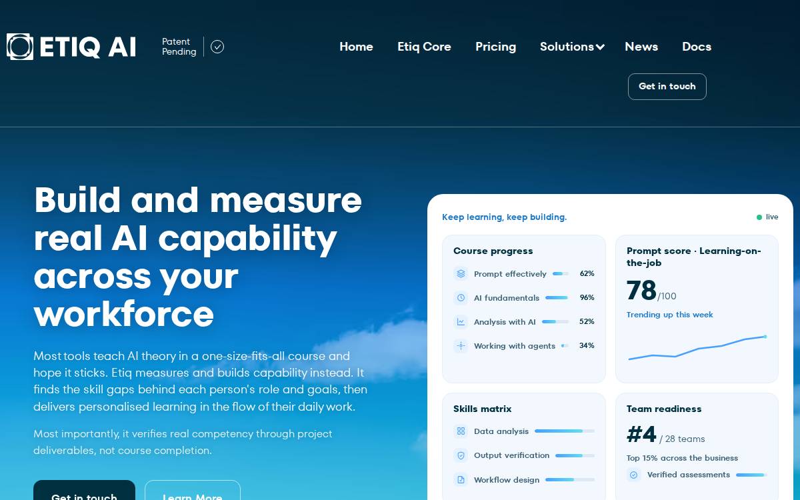
Task: Expand the Solutions dropdown chevron
Action: click(600, 47)
